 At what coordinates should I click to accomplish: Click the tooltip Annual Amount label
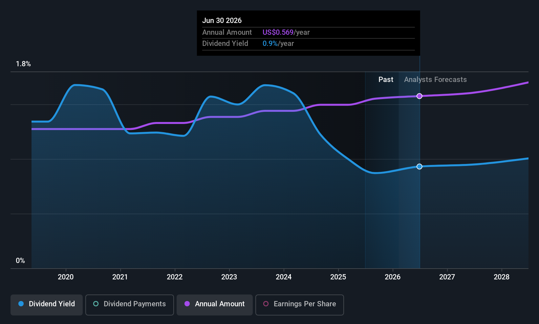[227, 32]
